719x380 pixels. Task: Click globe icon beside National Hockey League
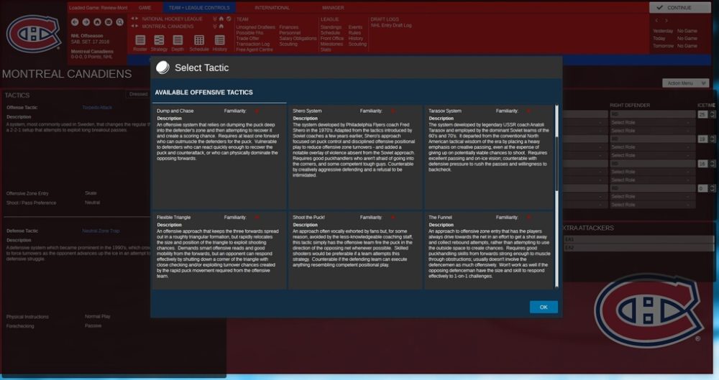point(229,19)
